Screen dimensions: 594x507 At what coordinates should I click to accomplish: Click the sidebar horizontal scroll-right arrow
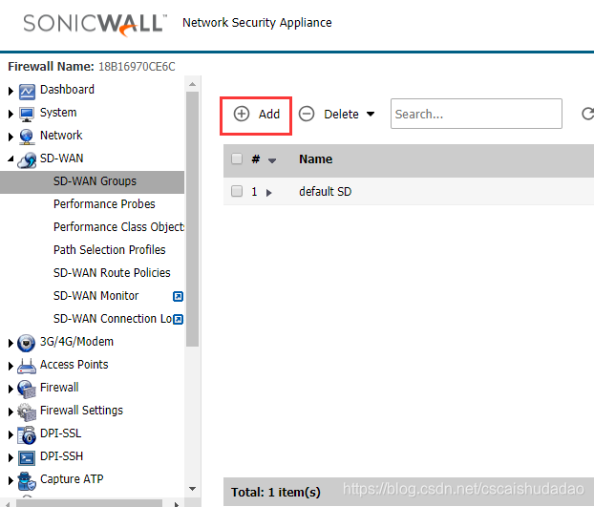pyautogui.click(x=176, y=504)
